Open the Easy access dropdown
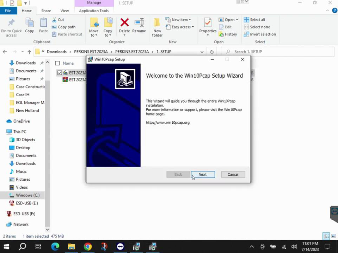This screenshot has height=253, width=338. pyautogui.click(x=180, y=27)
